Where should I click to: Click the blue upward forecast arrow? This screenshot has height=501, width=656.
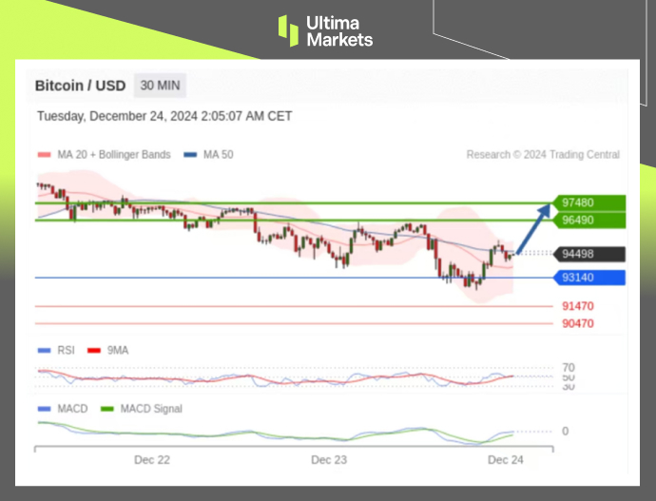click(x=533, y=227)
